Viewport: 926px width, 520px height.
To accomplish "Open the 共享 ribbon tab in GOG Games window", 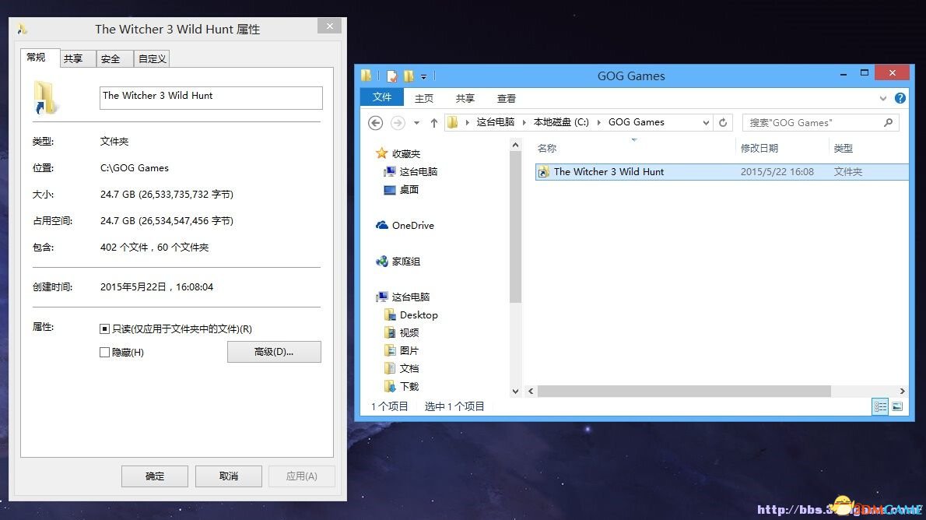I will pos(465,98).
